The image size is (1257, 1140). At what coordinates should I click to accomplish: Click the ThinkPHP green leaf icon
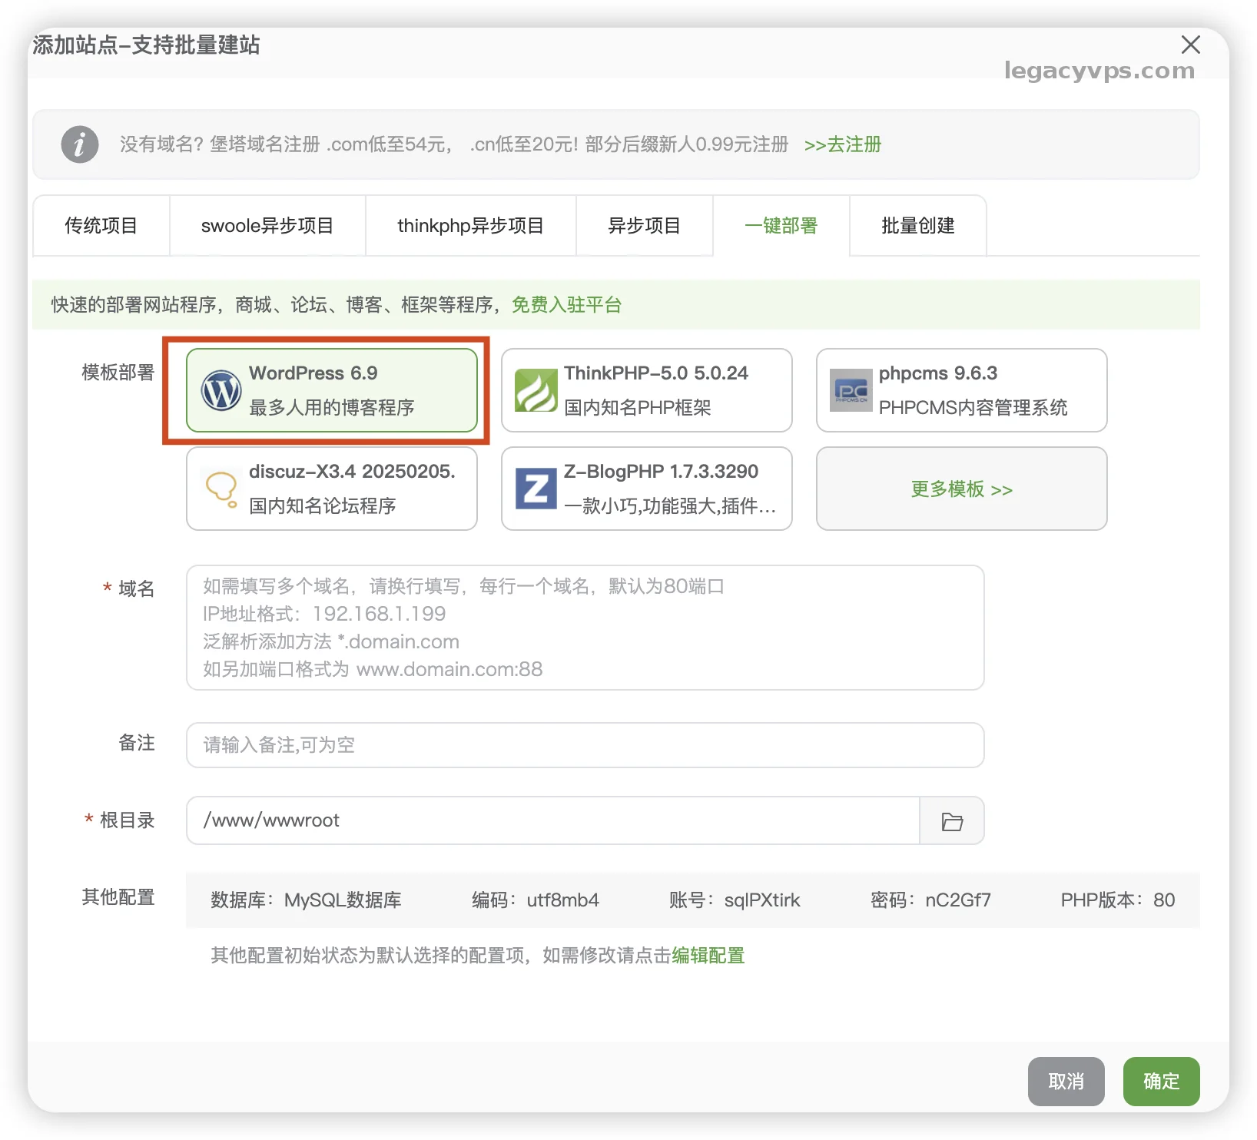pyautogui.click(x=536, y=390)
